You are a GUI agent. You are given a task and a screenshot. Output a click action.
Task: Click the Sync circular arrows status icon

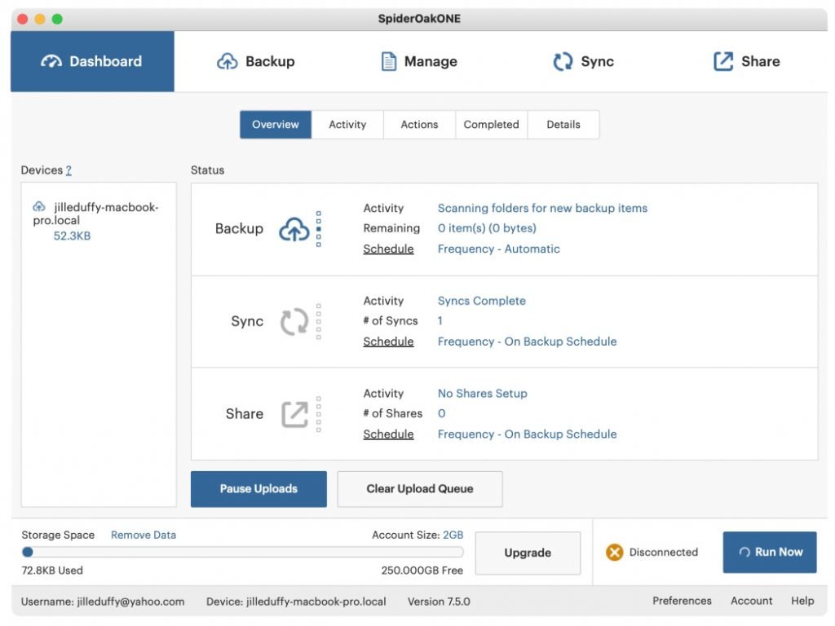click(x=294, y=321)
